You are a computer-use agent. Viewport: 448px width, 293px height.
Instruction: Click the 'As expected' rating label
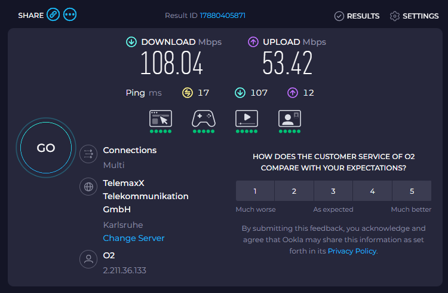tap(333, 209)
